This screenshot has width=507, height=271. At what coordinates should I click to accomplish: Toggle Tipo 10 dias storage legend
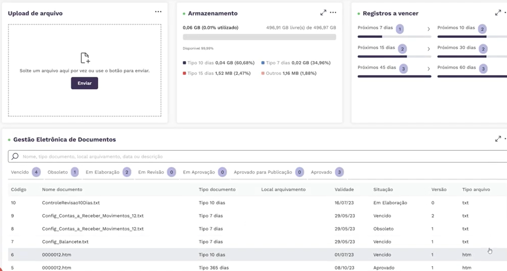pos(201,63)
